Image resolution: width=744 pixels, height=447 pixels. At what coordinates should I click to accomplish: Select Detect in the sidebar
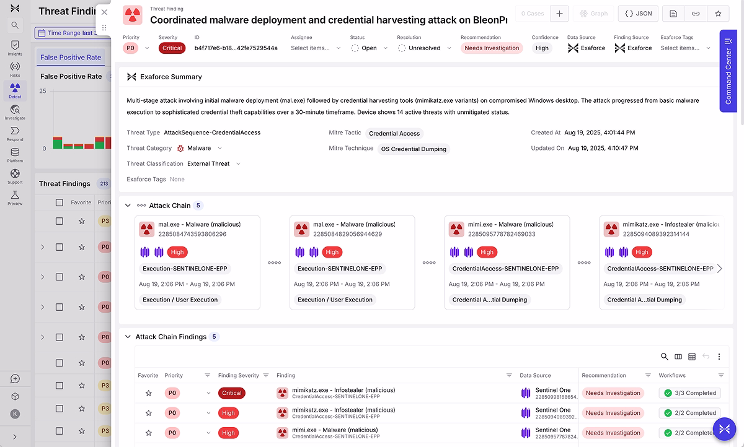click(15, 91)
